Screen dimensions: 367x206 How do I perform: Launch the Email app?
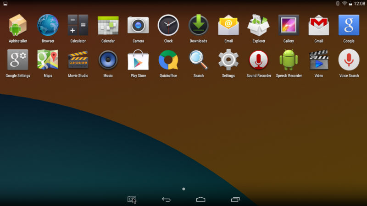coord(228,25)
